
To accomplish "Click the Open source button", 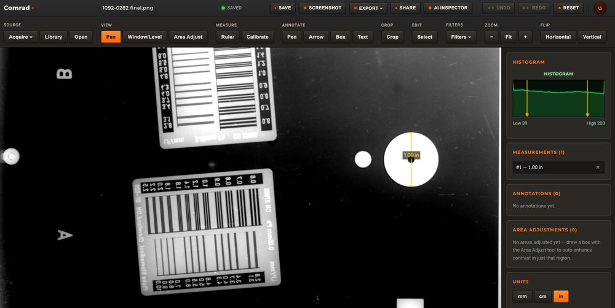I will [x=81, y=37].
